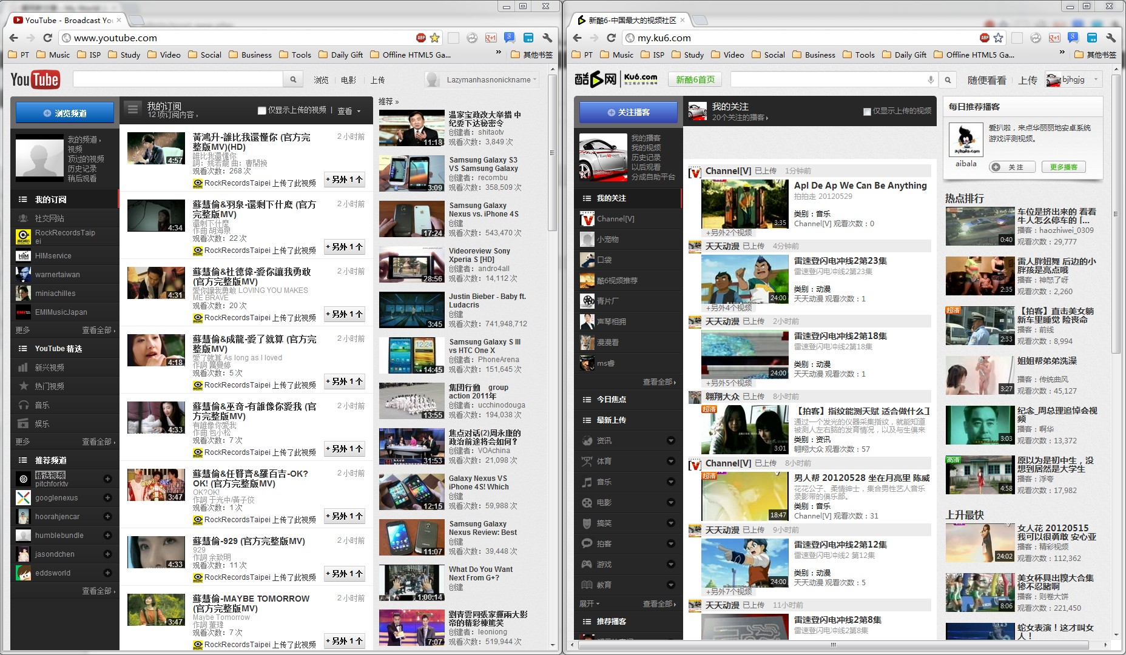Open 上传 in Ku6 top navigation
The image size is (1126, 655).
1028,80
